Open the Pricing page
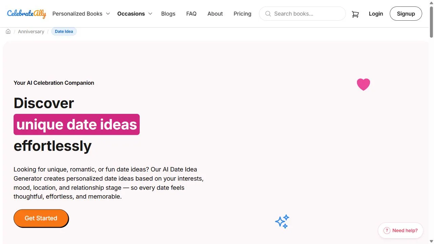The image size is (434, 244). pyautogui.click(x=242, y=14)
